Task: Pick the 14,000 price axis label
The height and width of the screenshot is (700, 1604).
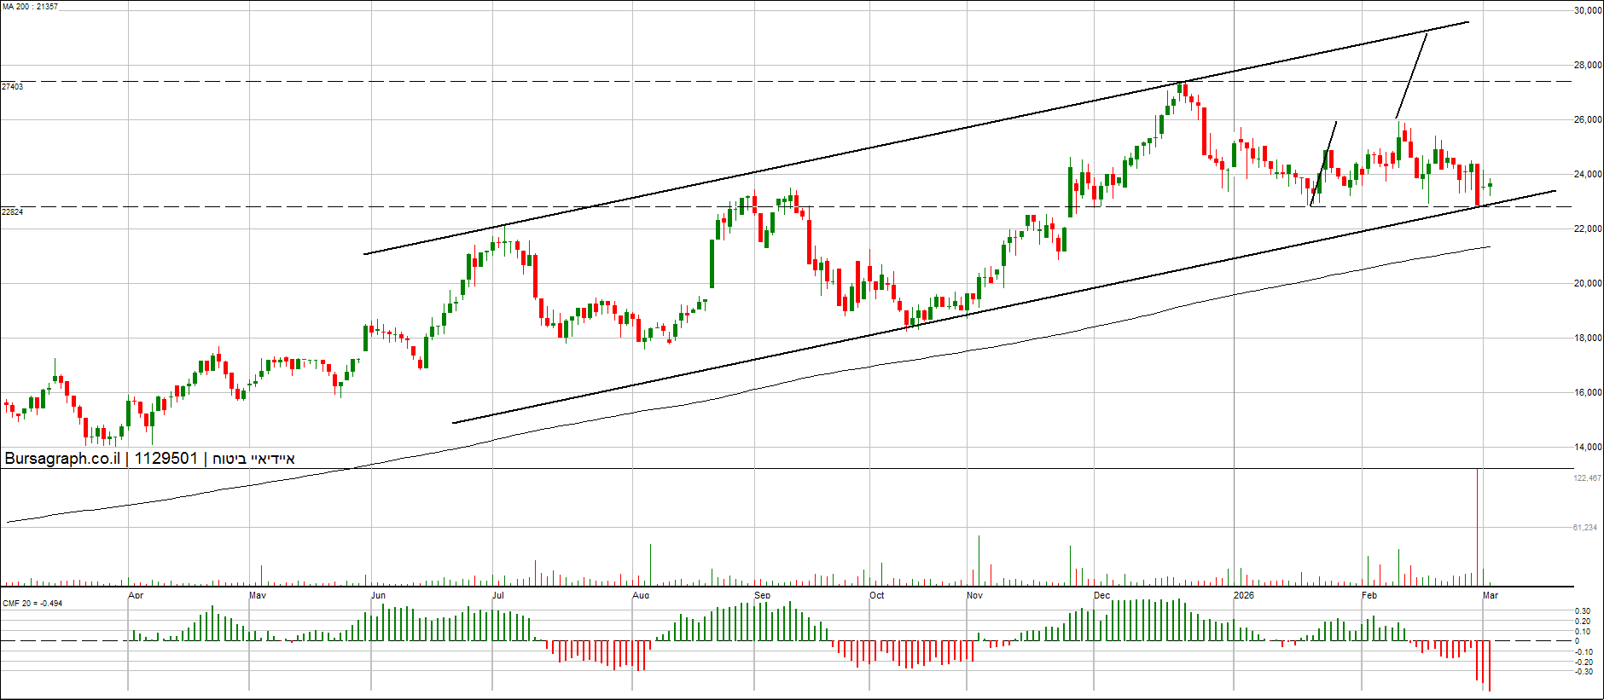Action: (x=1588, y=448)
